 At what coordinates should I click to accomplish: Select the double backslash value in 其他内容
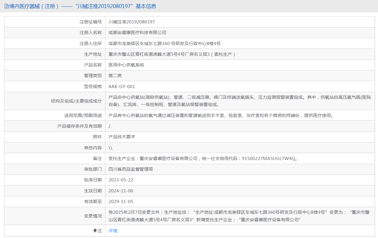(x=110, y=148)
